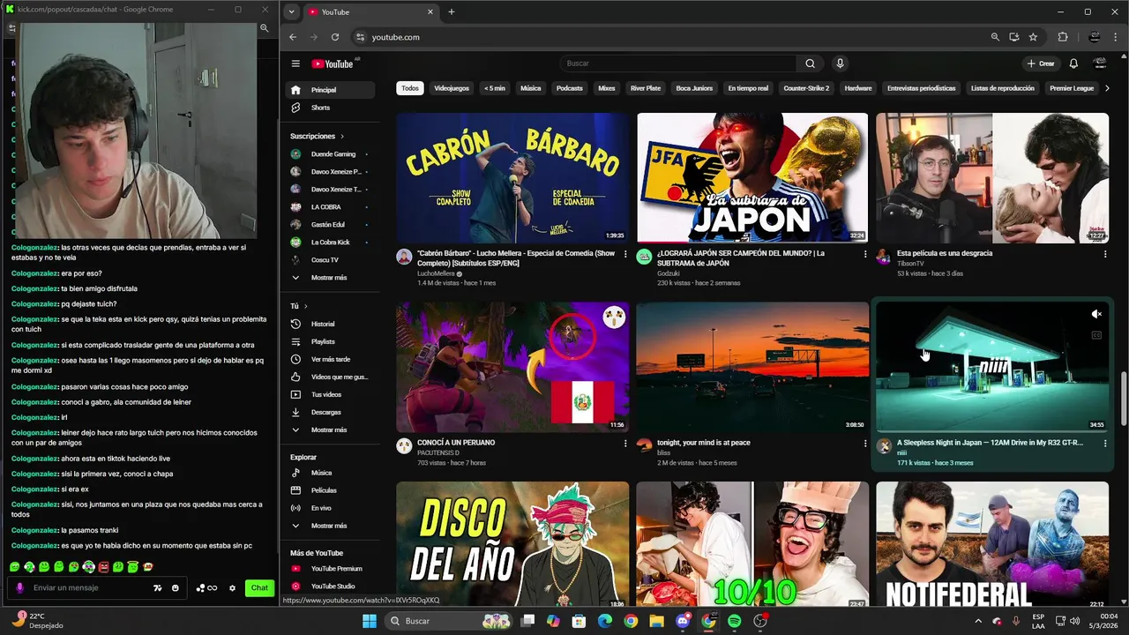
Task: Expand Mostrar más under subscriptions
Action: pyautogui.click(x=331, y=278)
